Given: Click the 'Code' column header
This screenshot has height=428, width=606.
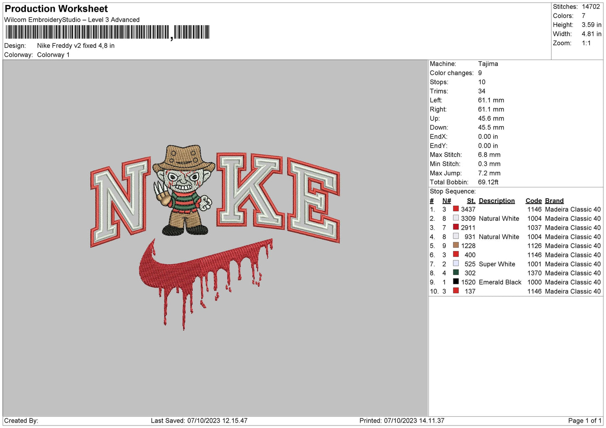Looking at the screenshot, I should pos(534,201).
